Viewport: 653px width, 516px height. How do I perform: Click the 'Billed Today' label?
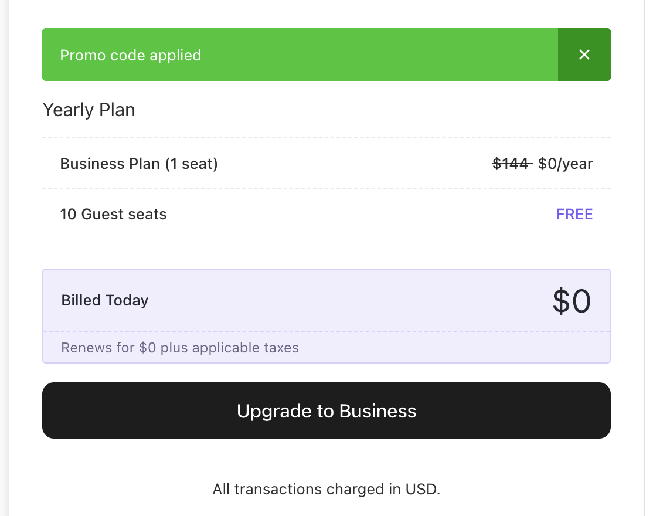(x=105, y=300)
